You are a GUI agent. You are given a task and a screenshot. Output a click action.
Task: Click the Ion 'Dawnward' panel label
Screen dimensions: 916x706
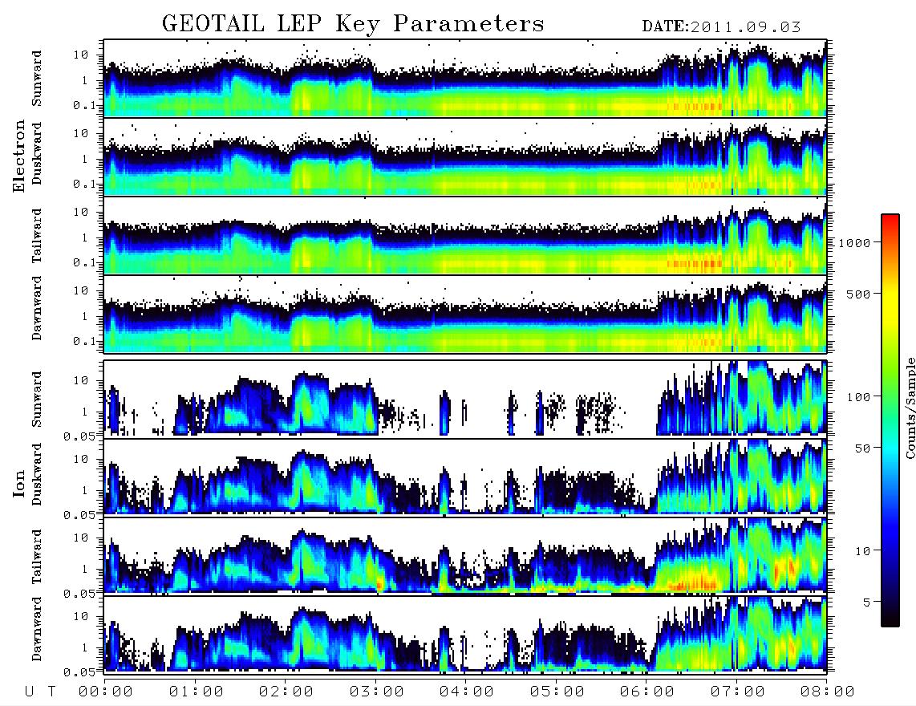(x=37, y=629)
